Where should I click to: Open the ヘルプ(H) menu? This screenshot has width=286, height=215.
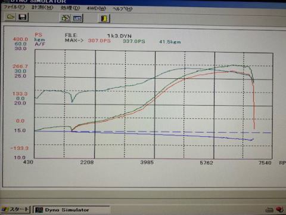coord(123,9)
